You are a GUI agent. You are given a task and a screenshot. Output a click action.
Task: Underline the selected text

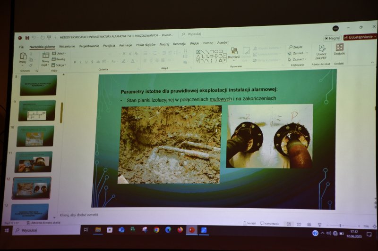(86, 62)
